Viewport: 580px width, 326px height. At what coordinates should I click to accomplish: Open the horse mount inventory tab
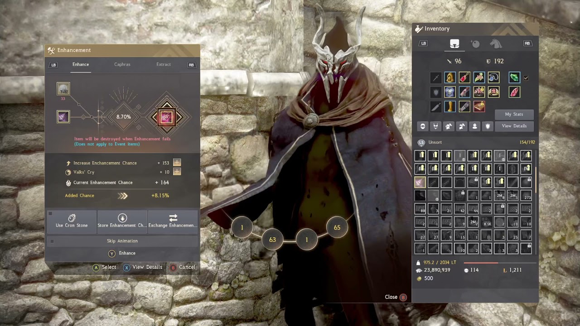(x=496, y=43)
